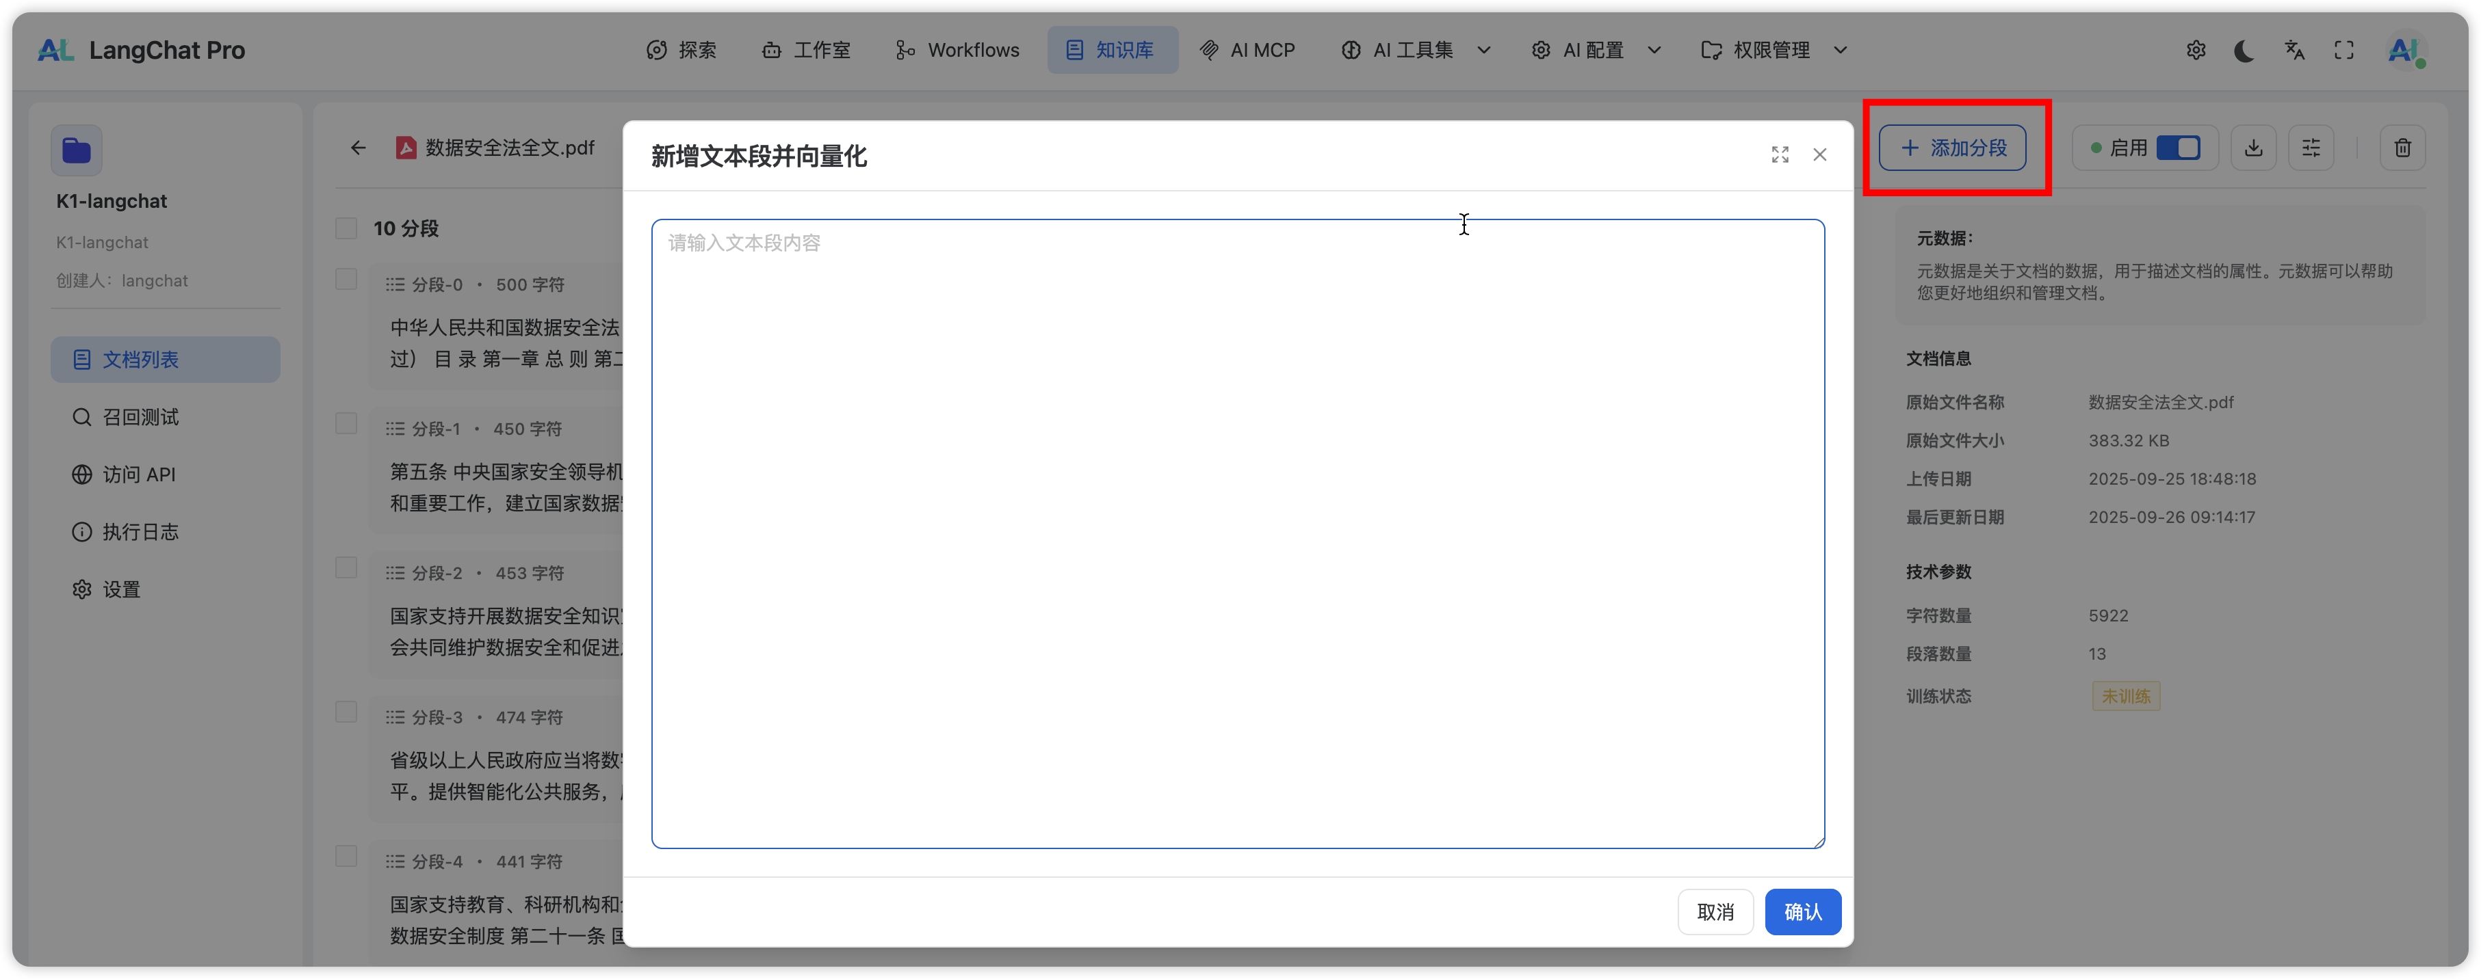The width and height of the screenshot is (2481, 979).
Task: Click the top bar settings gear icon
Action: (x=2195, y=50)
